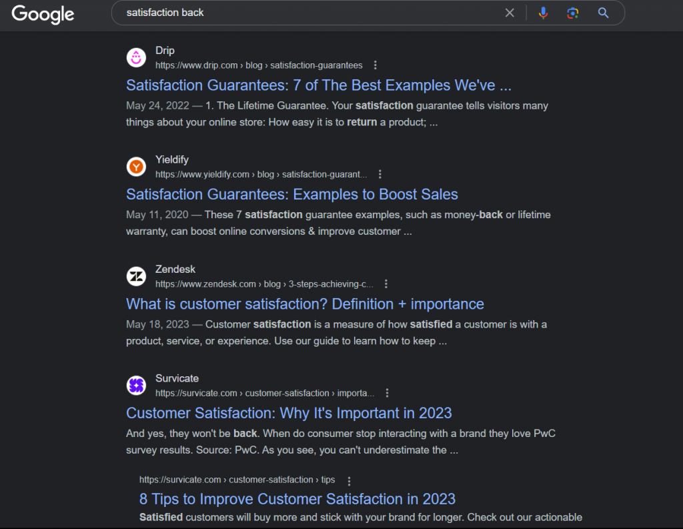Image resolution: width=683 pixels, height=529 pixels.
Task: Click the survicate.com customer-satisfaction importa... URL
Action: (265, 393)
